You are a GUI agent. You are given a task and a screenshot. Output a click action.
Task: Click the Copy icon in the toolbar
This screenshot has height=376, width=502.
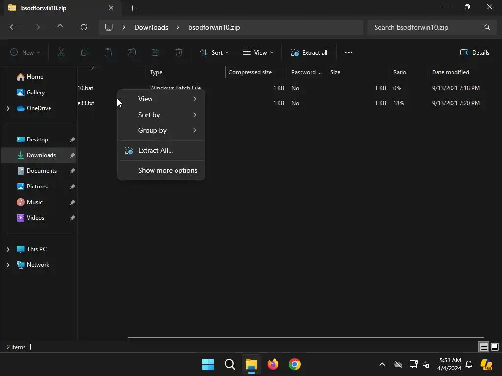(84, 53)
